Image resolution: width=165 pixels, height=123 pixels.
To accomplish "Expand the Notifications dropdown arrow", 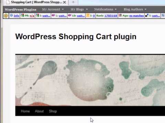I will click(115, 9).
